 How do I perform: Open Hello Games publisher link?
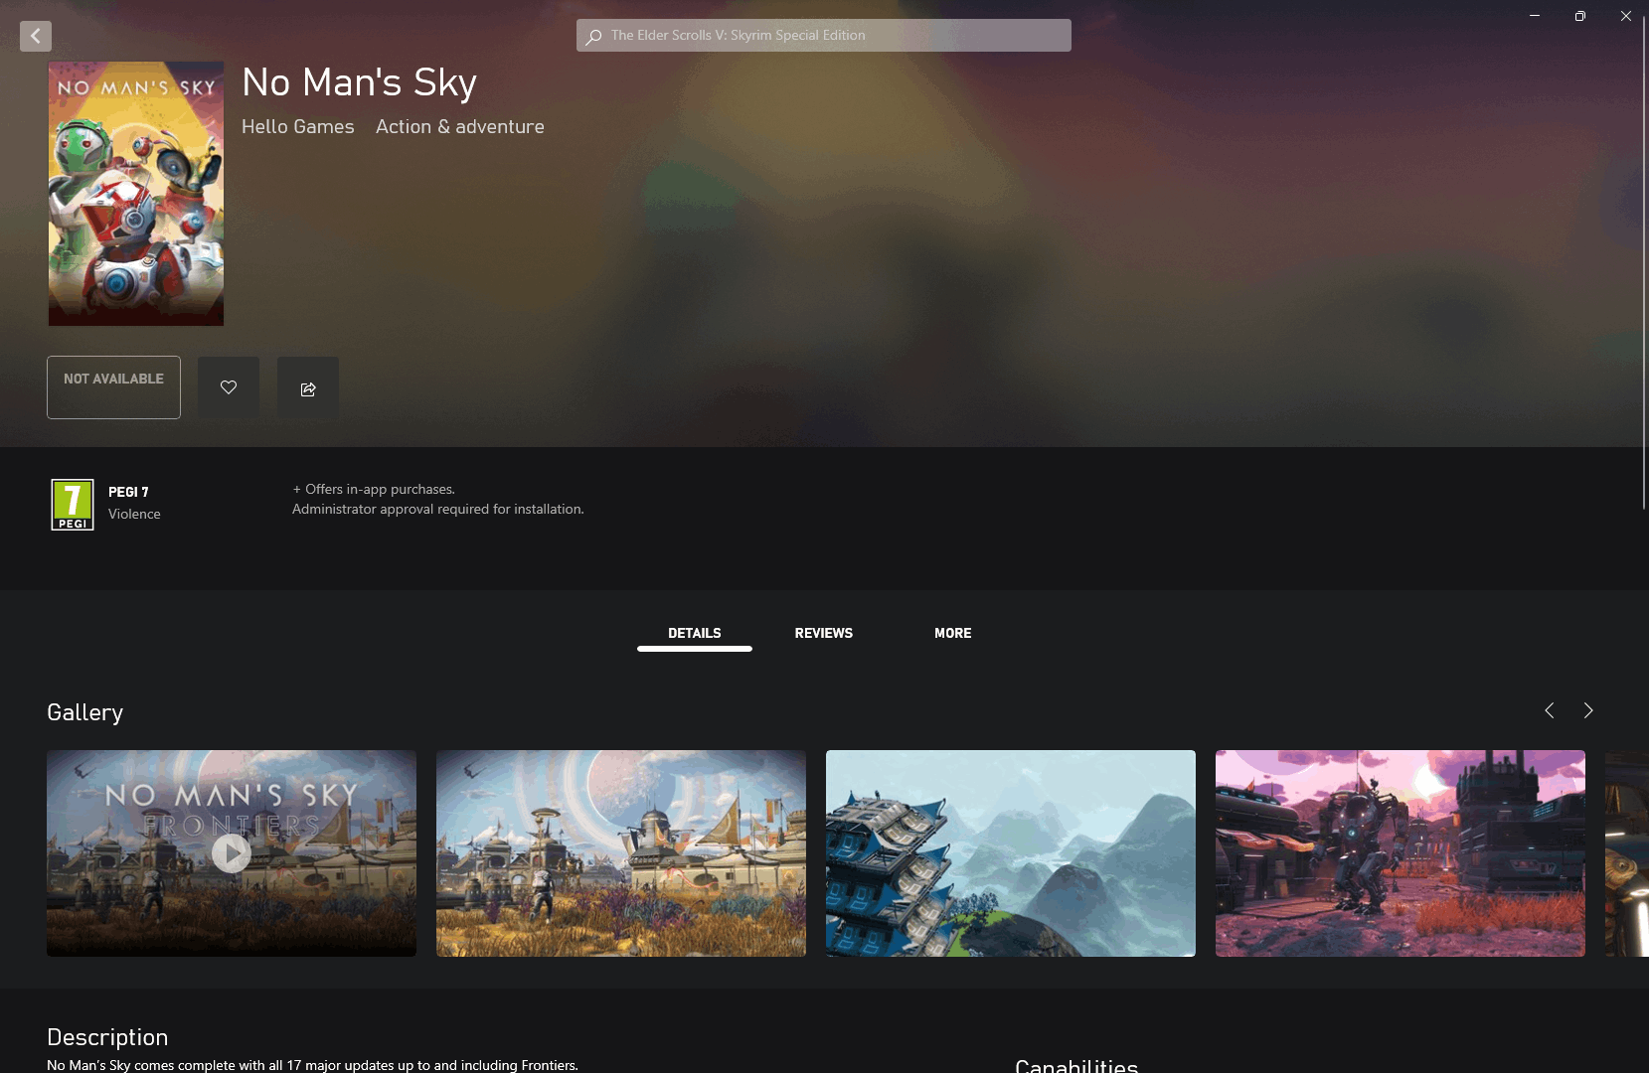point(298,126)
